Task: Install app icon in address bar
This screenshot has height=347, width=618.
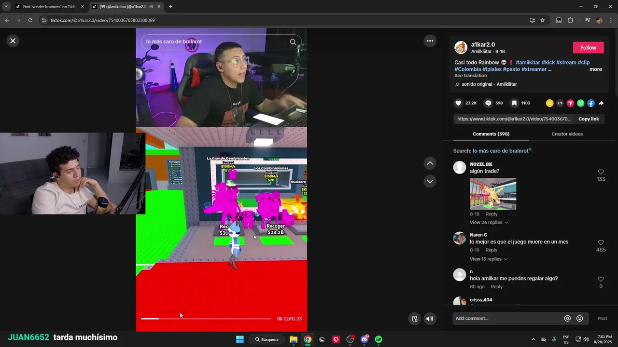Action: click(532, 20)
